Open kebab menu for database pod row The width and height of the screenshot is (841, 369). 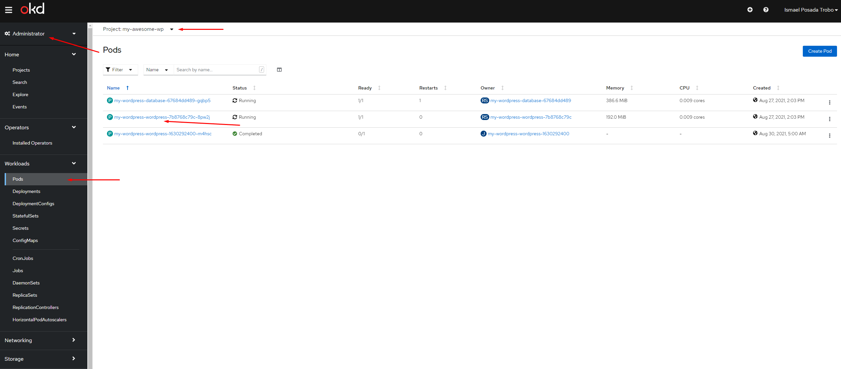click(830, 102)
